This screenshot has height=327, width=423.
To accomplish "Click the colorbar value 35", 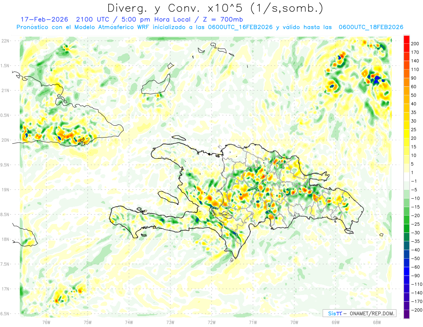I will (414, 112).
